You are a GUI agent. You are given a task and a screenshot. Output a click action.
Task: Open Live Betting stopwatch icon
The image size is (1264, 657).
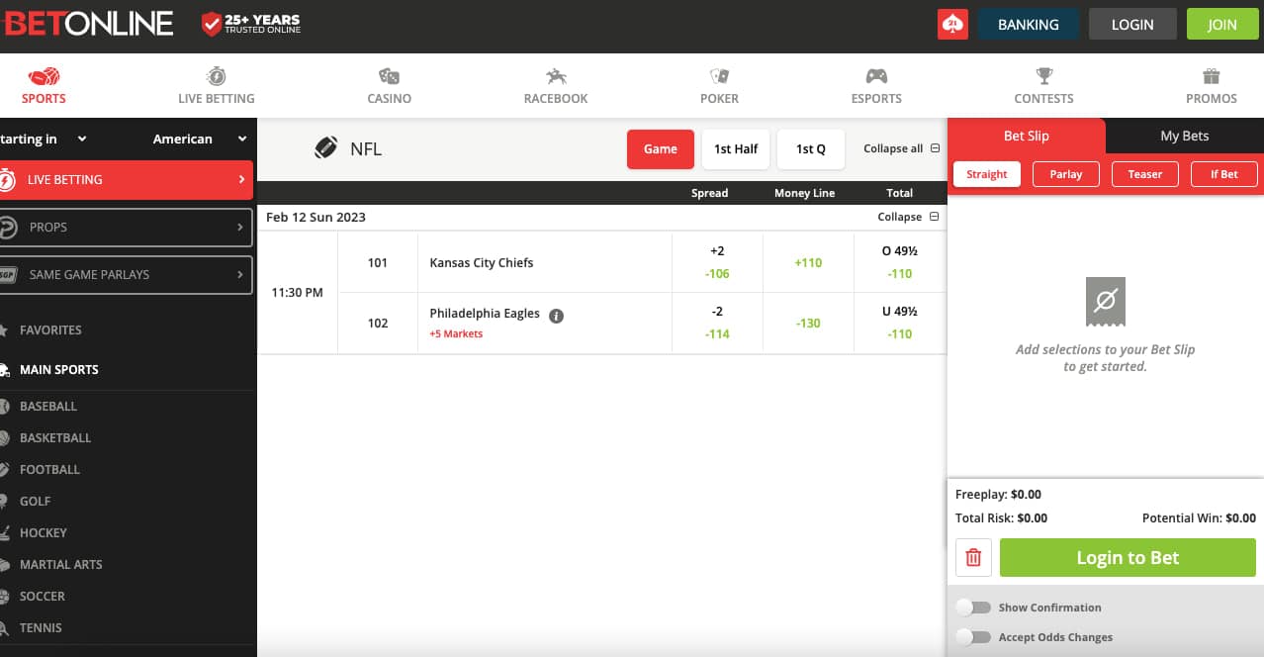click(x=216, y=76)
